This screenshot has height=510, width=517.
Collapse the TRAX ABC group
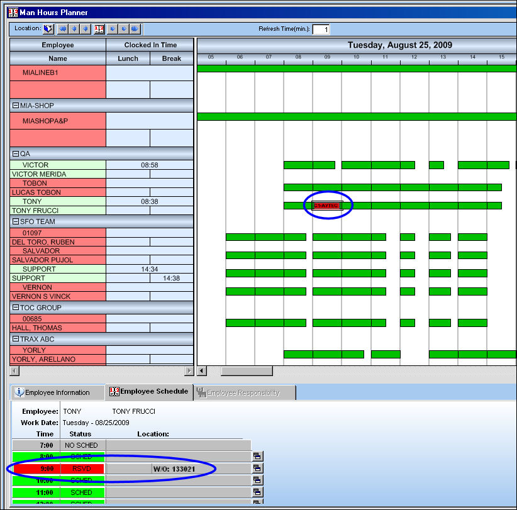16,338
